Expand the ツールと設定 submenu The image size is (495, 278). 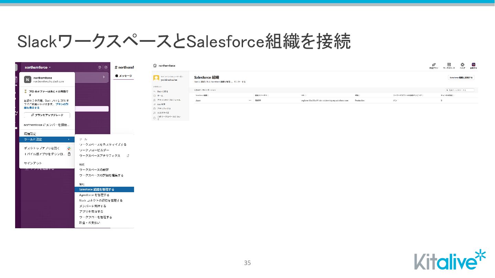tap(47, 139)
